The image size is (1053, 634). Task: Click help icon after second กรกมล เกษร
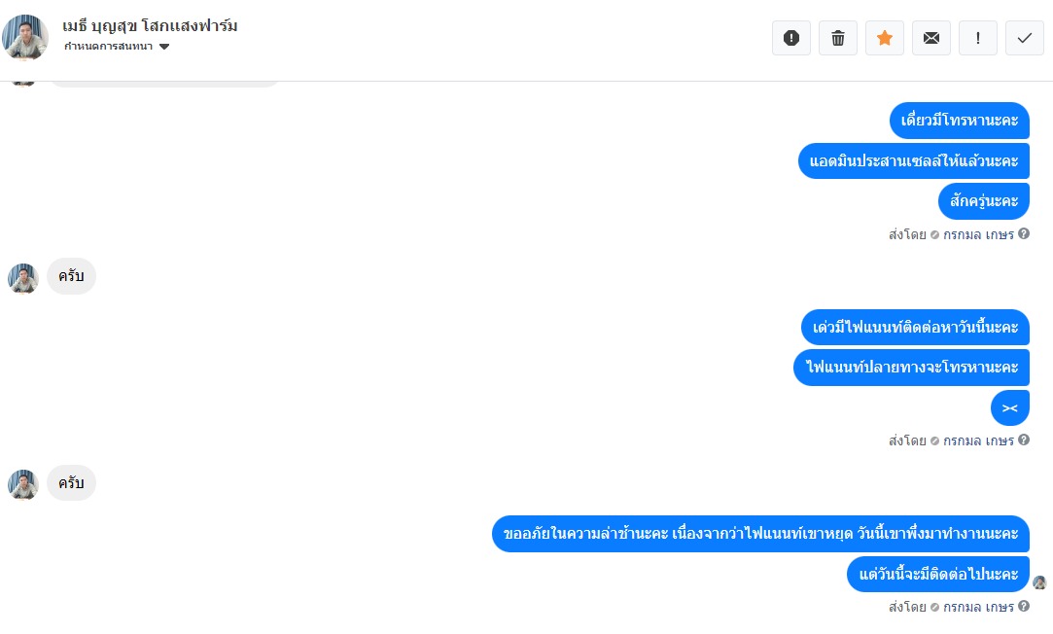(x=1024, y=440)
